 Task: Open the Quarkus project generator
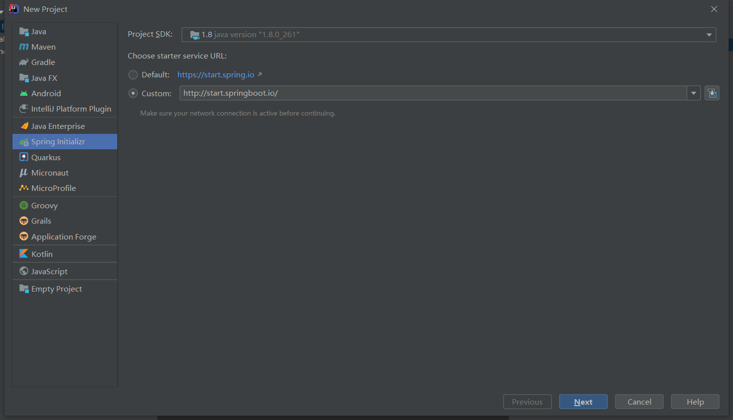(x=45, y=157)
